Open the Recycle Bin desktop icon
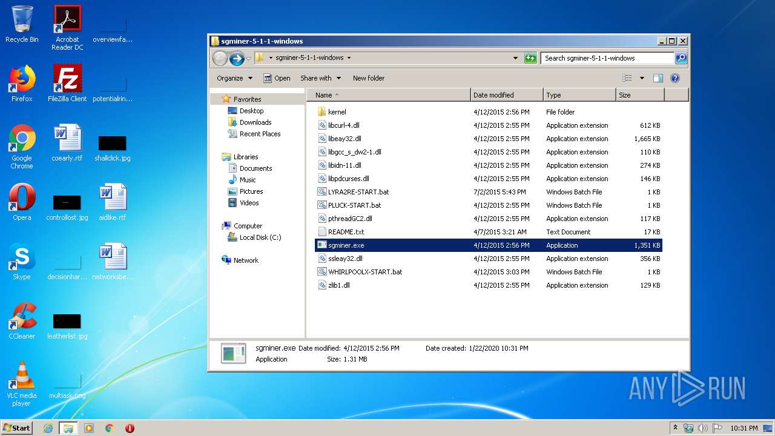 [22, 24]
